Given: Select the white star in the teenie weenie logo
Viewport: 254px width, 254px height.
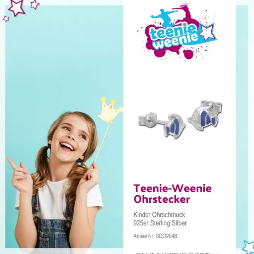Looking at the screenshot, I should tap(207, 32).
